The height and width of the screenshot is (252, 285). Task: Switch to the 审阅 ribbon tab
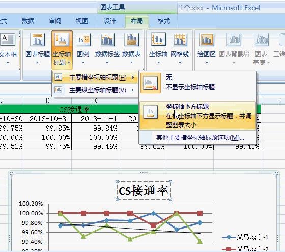[55, 21]
